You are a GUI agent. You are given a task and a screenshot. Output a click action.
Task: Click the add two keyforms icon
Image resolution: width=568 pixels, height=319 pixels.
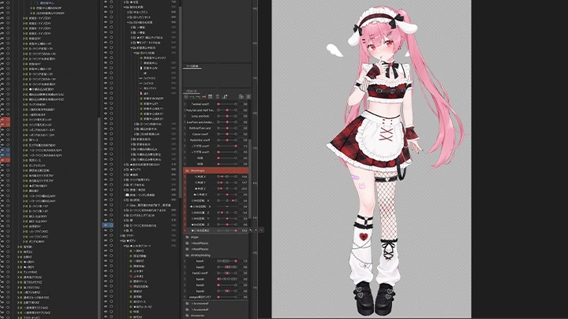pyautogui.click(x=192, y=97)
